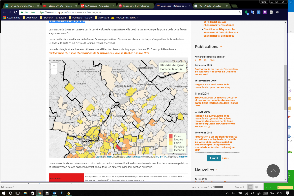Screen dimensions: 294x196
Task: Open the Norton checkmark app in taskbar
Action: tap(69, 193)
